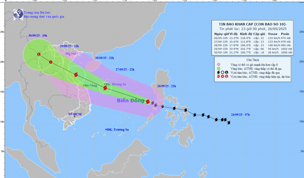304x178 pixels.
Task: Click the '24/09/25 - 07h' start label
Action: (240, 115)
